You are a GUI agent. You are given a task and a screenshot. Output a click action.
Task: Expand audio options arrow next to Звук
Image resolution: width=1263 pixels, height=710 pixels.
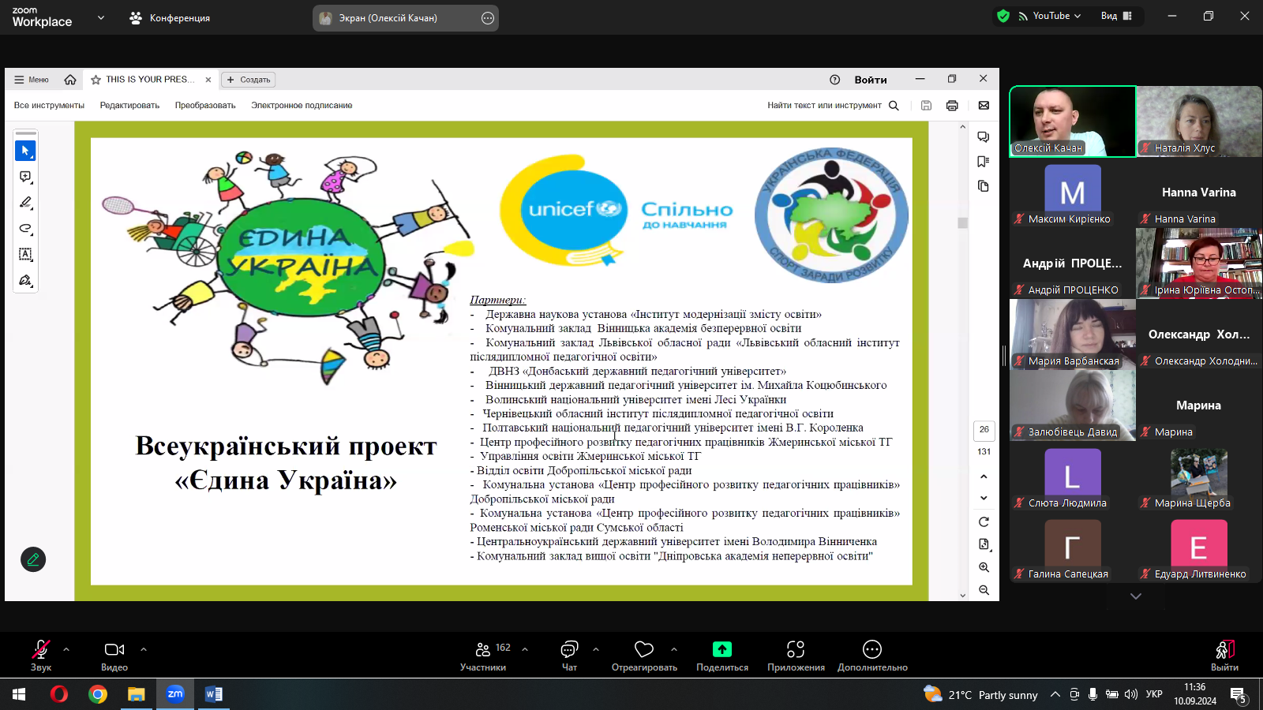66,649
